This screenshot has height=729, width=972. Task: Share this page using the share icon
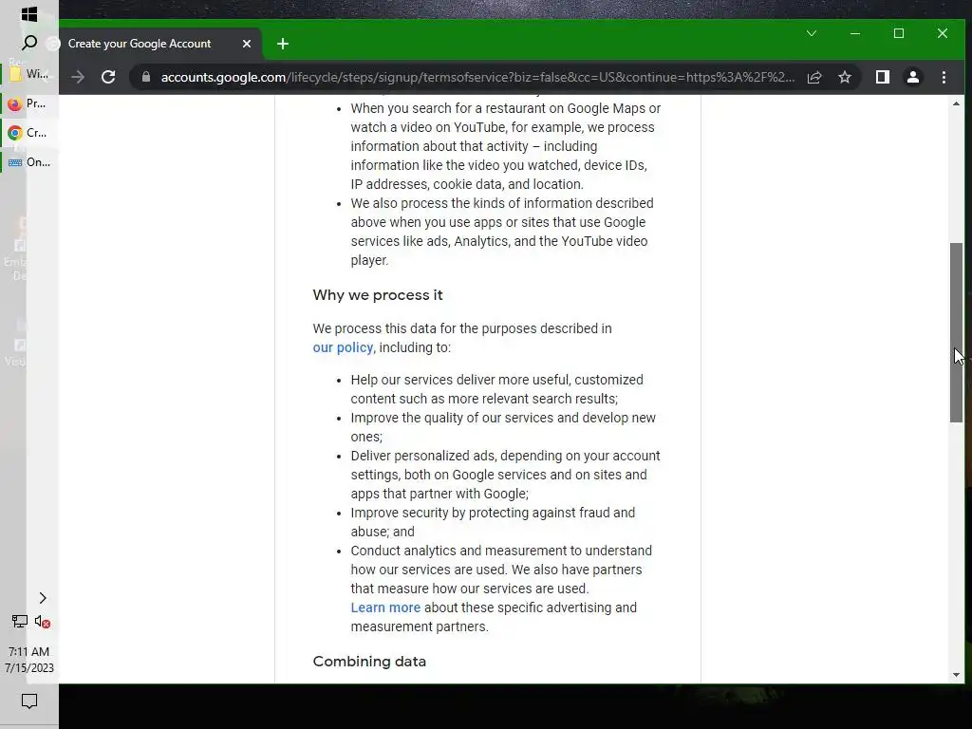(x=814, y=77)
